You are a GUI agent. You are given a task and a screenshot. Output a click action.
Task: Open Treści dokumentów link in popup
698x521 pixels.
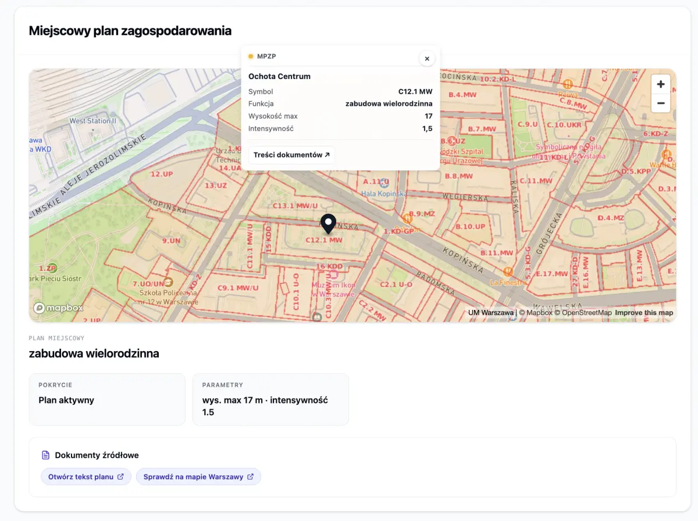coord(291,155)
